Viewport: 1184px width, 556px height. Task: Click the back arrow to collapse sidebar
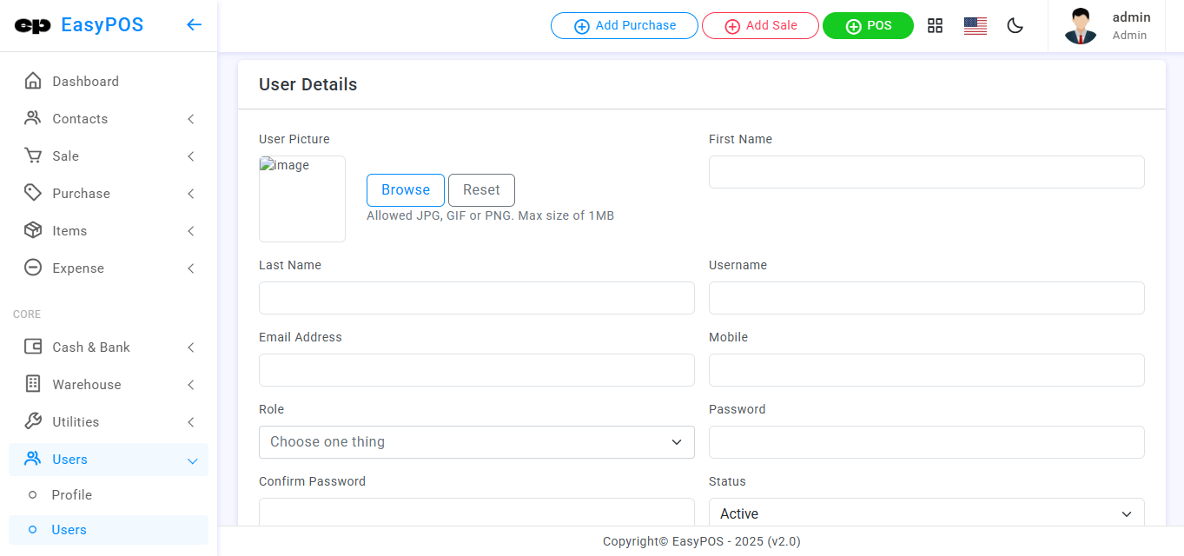tap(194, 25)
